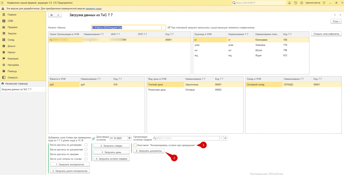The image size is (344, 175).
Task: Close the Загрузка данных form tab
Action: click(340, 15)
